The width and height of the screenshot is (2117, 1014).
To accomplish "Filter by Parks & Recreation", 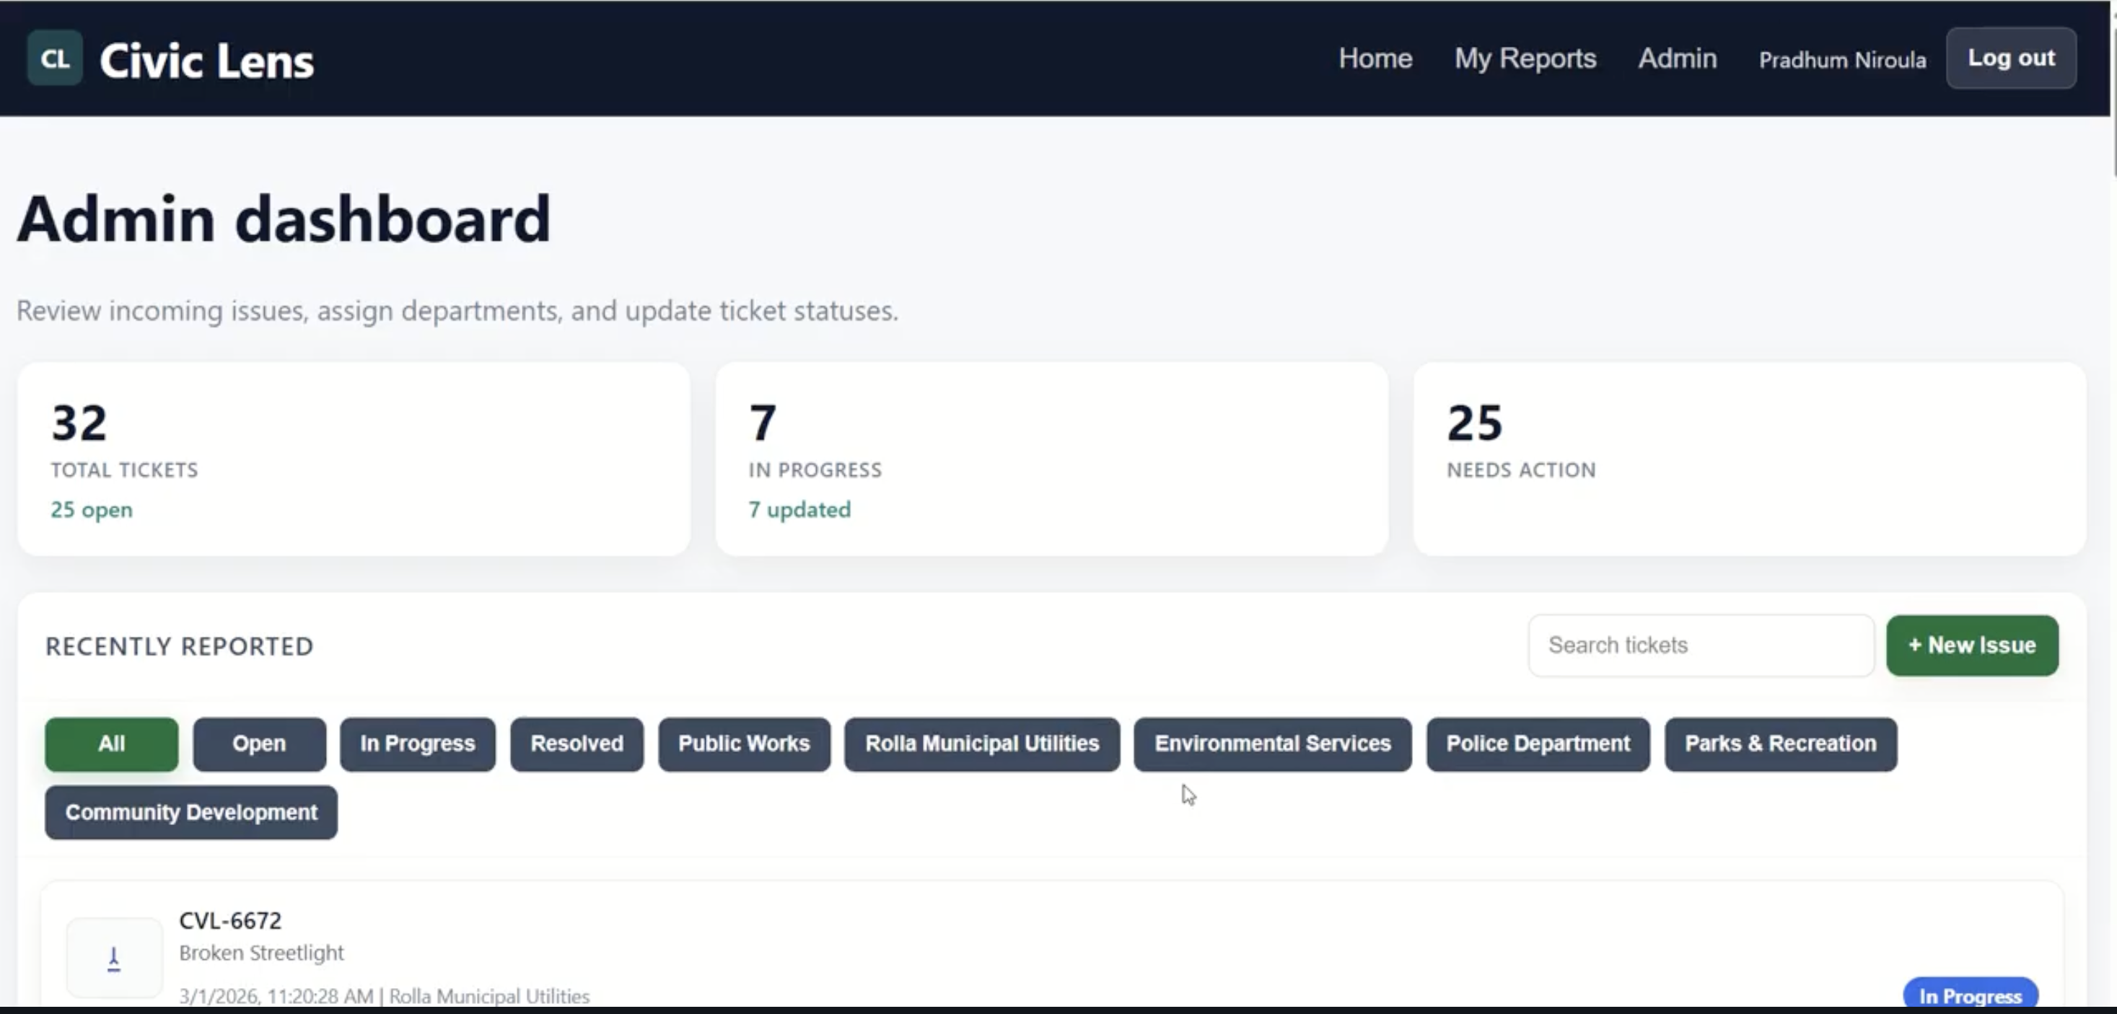I will [x=1780, y=744].
